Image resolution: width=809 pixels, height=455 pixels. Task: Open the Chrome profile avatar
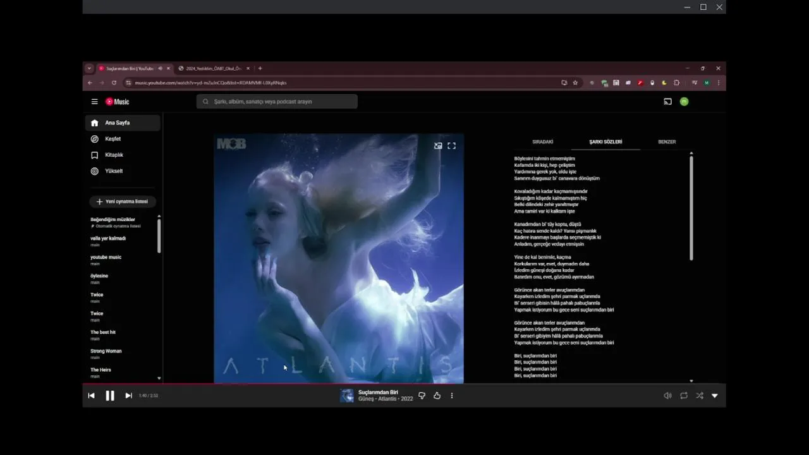click(x=707, y=83)
